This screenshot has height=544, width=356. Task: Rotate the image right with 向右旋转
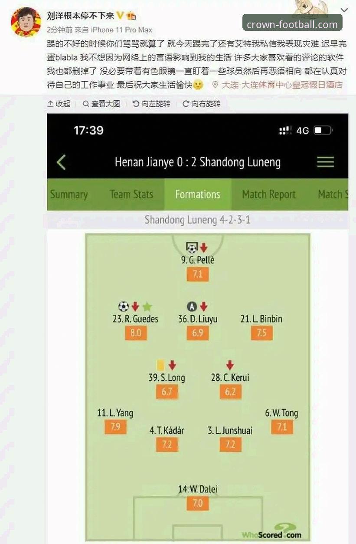[202, 104]
